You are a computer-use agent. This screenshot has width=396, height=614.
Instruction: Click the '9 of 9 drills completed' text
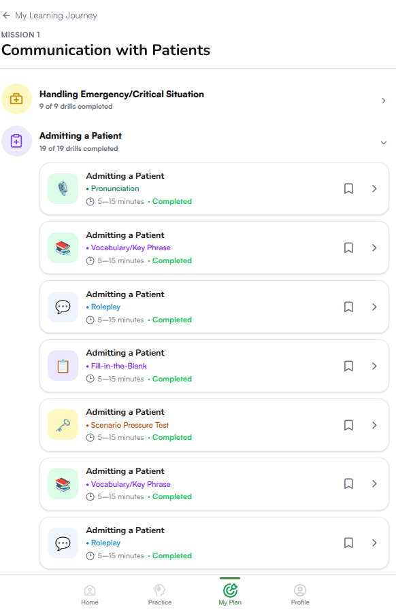click(x=76, y=107)
